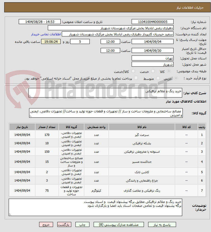Click the price validity date 1404/09/30 field
Image resolution: width=211 pixels, height=232 pixels.
[153, 51]
